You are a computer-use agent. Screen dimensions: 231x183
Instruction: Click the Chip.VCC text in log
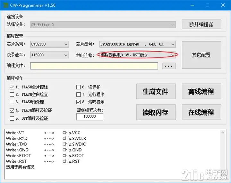coord(71,133)
